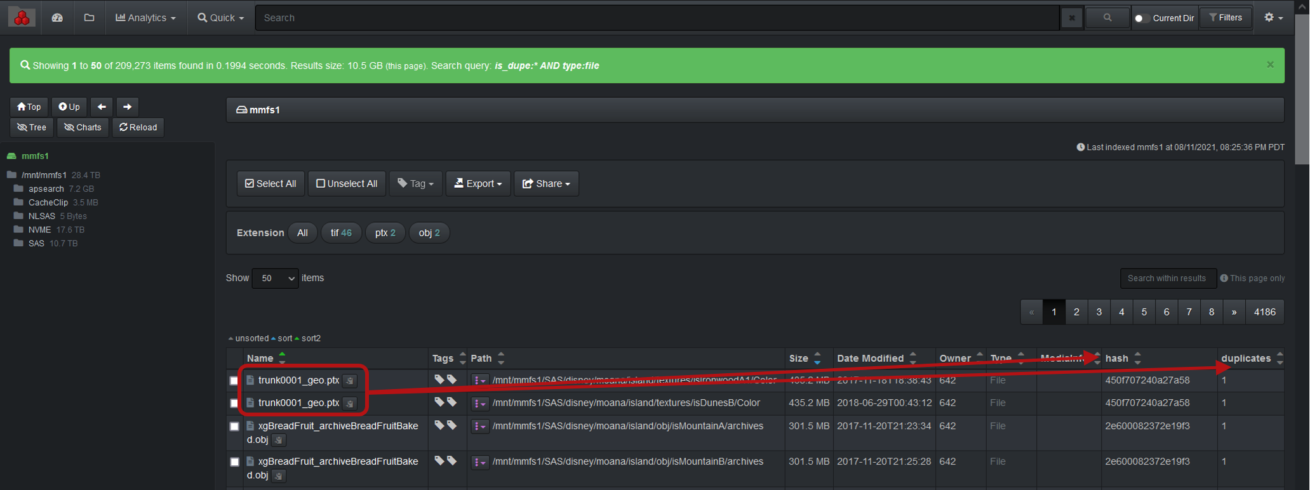Dismiss the green search results banner

pyautogui.click(x=1270, y=65)
